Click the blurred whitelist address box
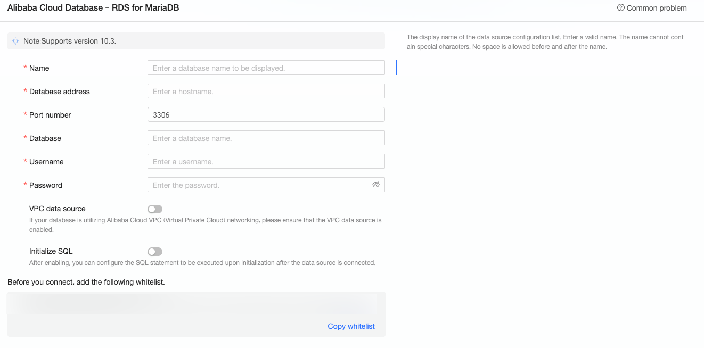Image resolution: width=704 pixels, height=348 pixels. (192, 304)
